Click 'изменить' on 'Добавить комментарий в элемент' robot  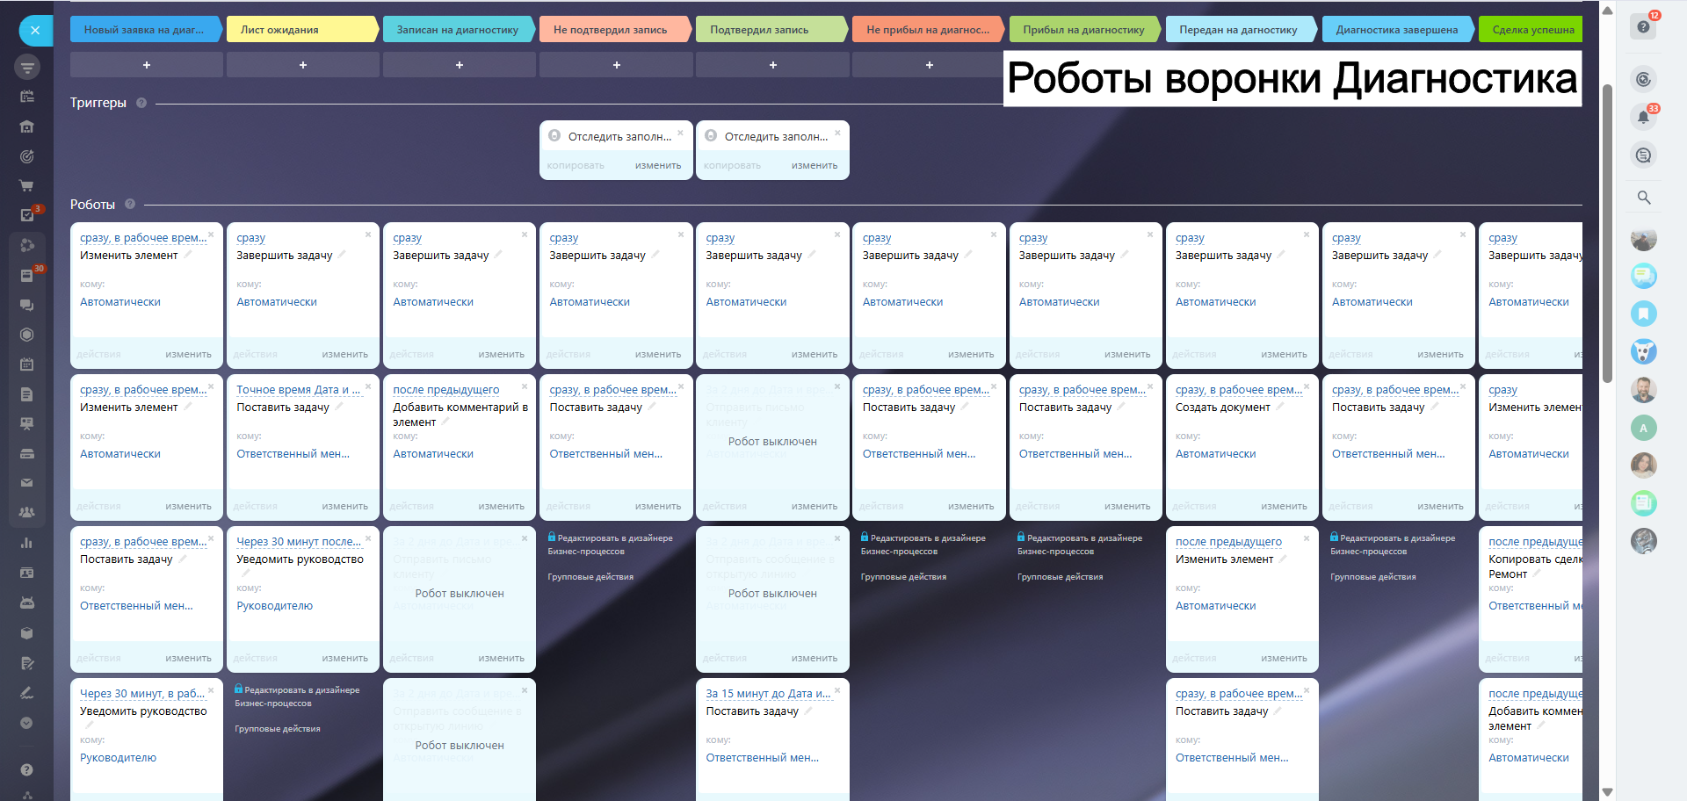pyautogui.click(x=502, y=507)
